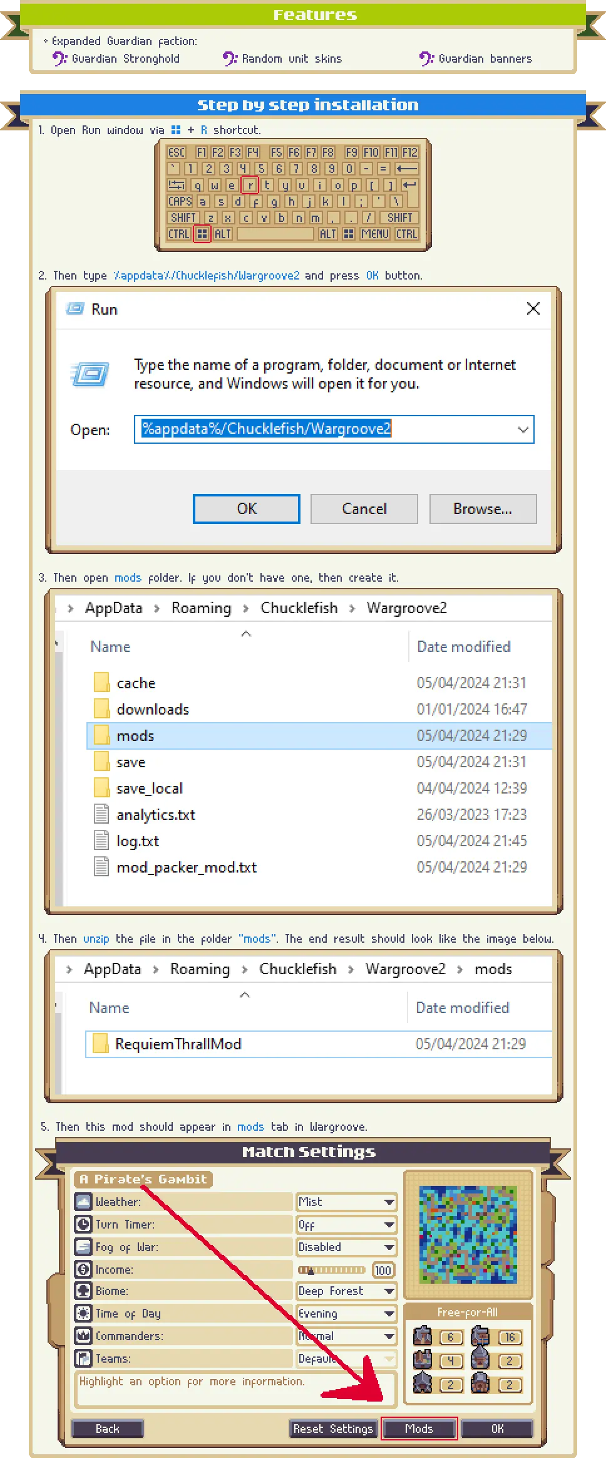Click the purple icon beside Guardian banners
This screenshot has width=606, height=1458.
[426, 58]
